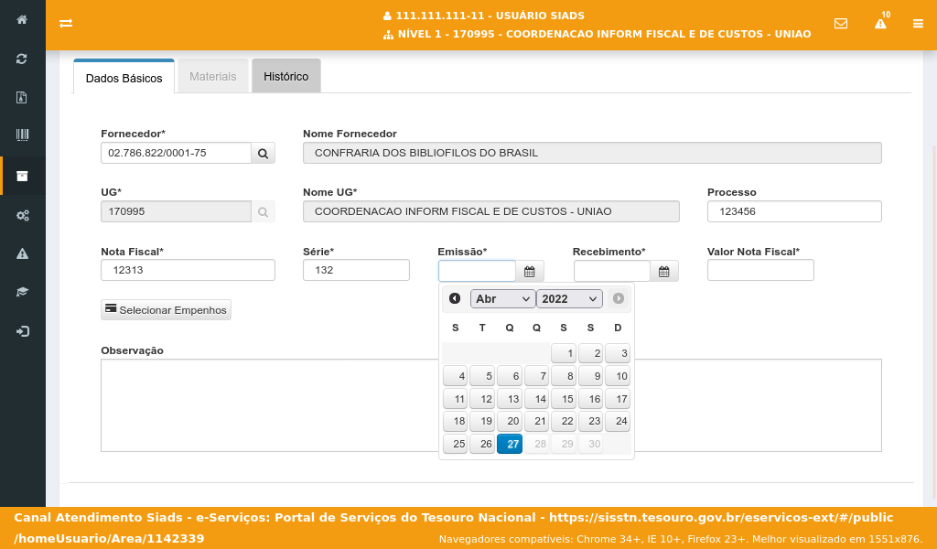Viewport: 937px width, 549px height.
Task: Open the warning triangle sidebar icon
Action: click(22, 253)
